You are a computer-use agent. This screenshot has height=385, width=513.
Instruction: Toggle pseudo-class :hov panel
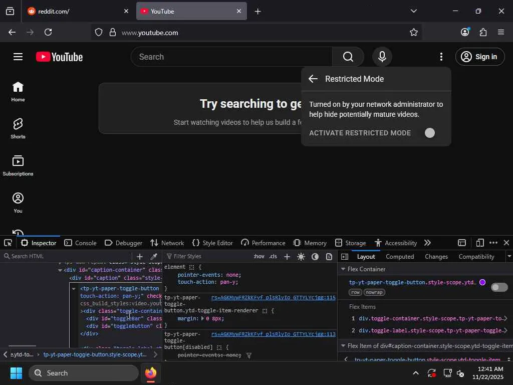(259, 256)
